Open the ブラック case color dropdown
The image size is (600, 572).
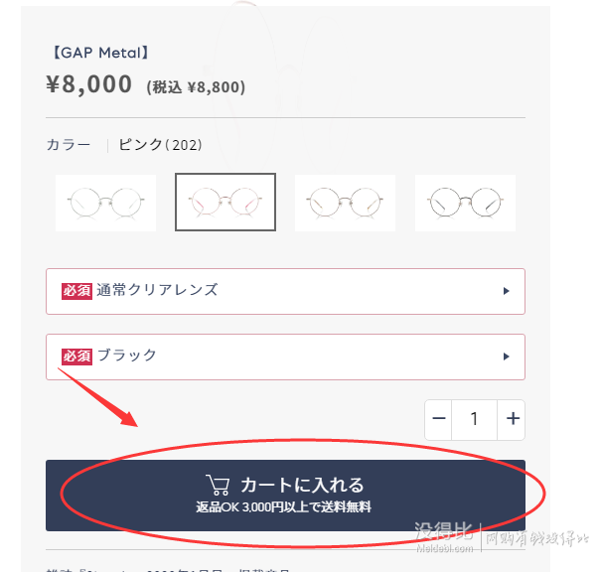tap(285, 357)
